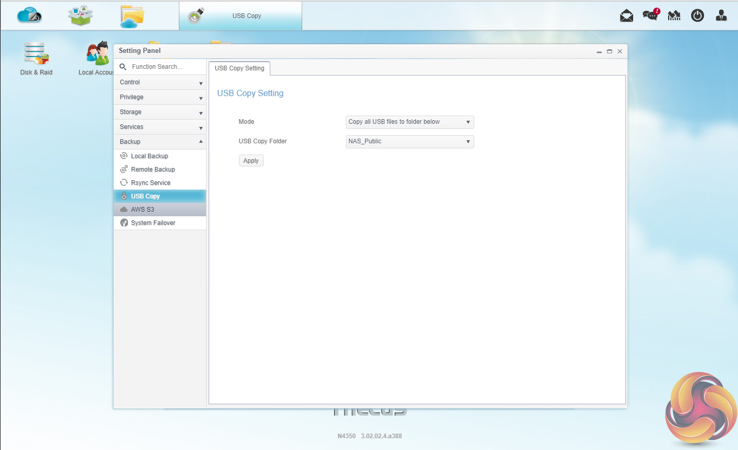This screenshot has width=738, height=450.
Task: Collapse the Backup section
Action: pyautogui.click(x=160, y=142)
